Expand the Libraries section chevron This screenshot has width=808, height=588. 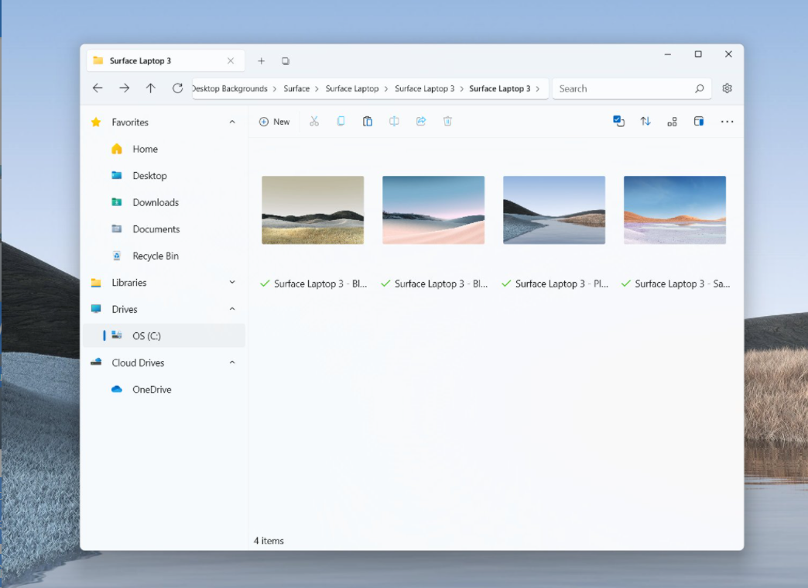[x=232, y=282]
